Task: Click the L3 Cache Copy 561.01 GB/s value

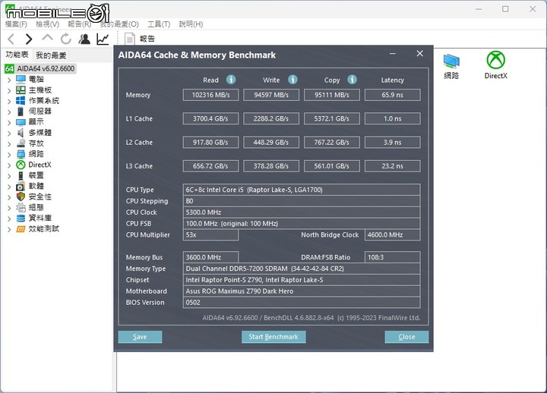Action: (332, 166)
